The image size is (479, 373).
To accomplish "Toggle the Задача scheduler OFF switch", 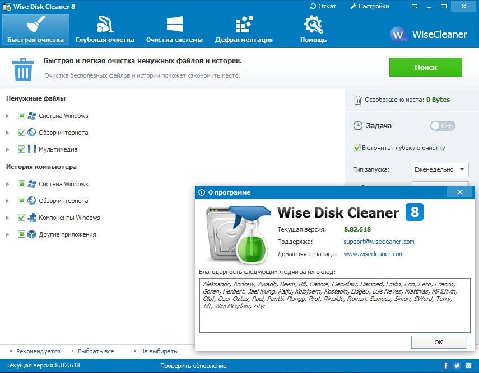I will 443,126.
